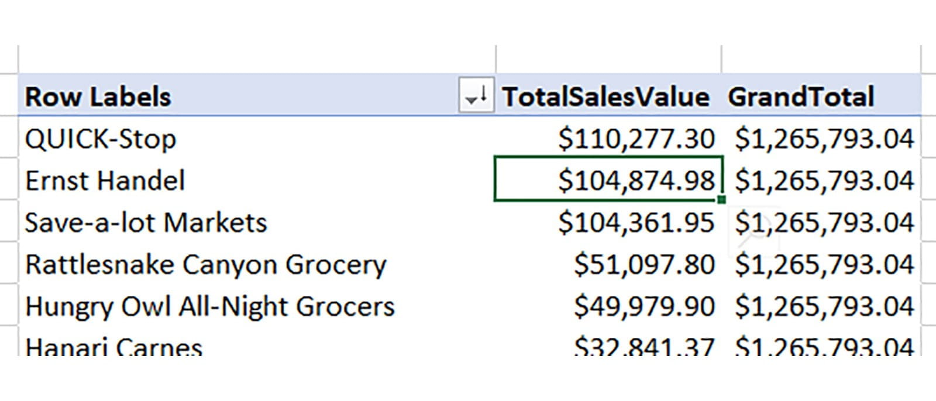Select the GrandTotal cell in Ernst Handel row

click(x=824, y=181)
